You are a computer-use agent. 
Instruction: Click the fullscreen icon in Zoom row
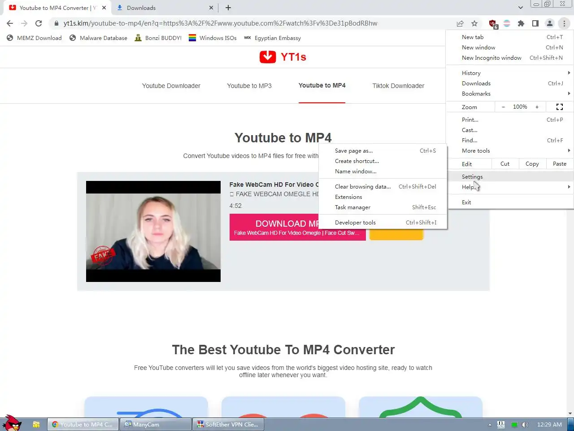[x=560, y=107]
